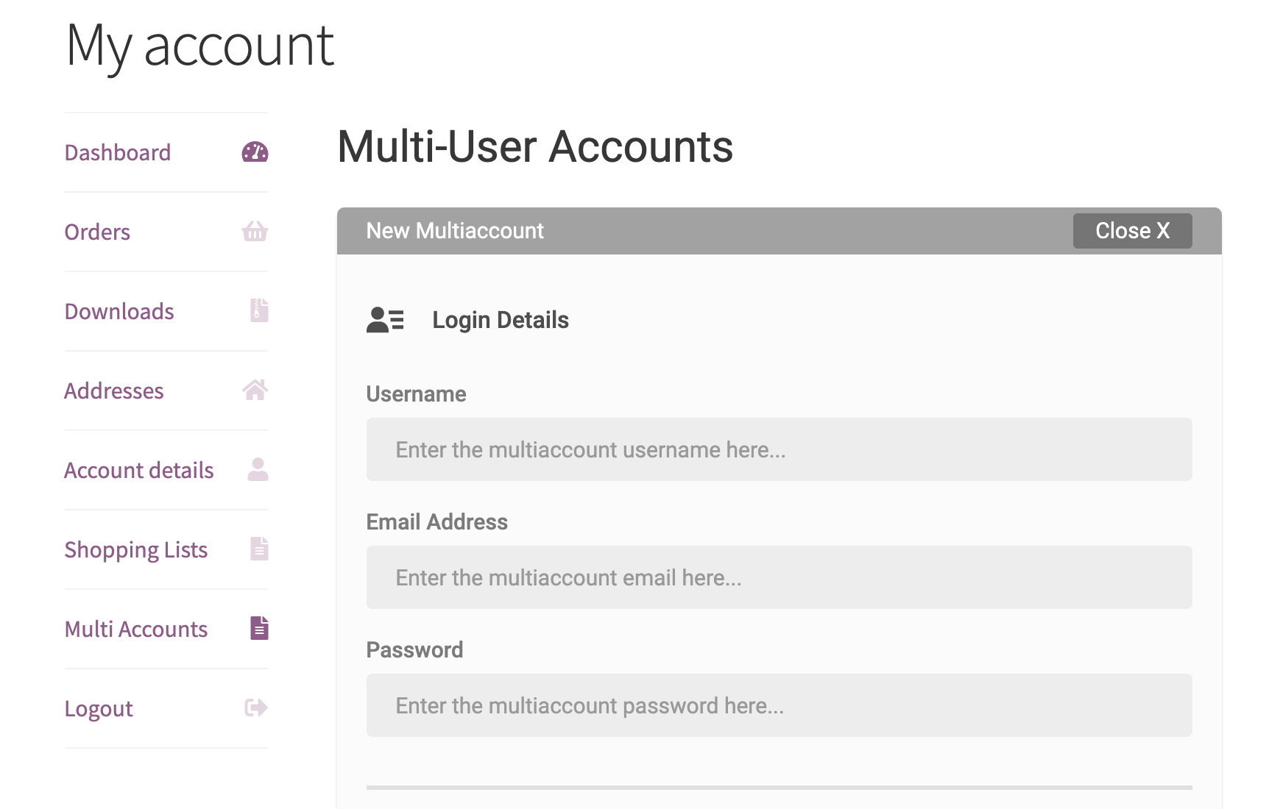The image size is (1269, 809).
Task: Open the Dashboard page
Action: [118, 152]
